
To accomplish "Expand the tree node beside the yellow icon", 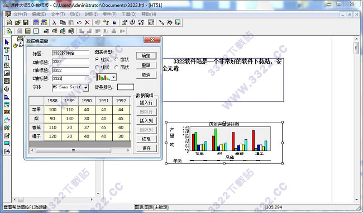I will click(21, 45).
